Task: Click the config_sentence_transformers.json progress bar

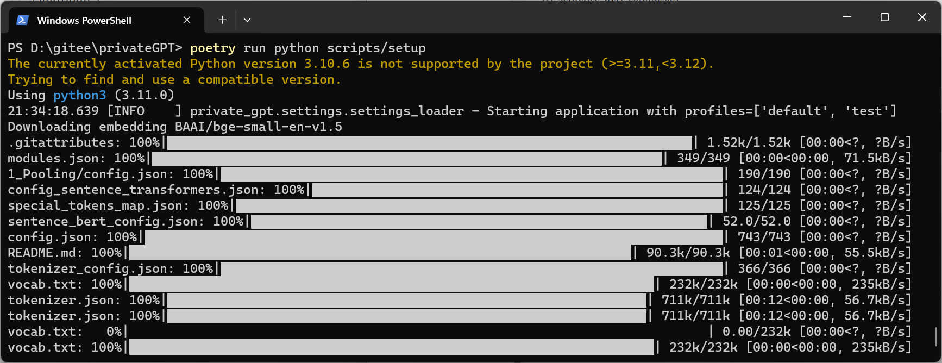Action: (516, 190)
